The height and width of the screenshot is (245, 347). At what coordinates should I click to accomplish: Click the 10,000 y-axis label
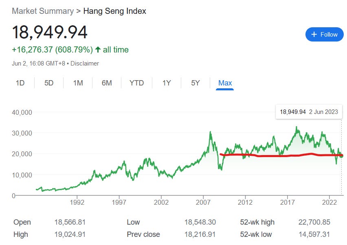(22, 175)
